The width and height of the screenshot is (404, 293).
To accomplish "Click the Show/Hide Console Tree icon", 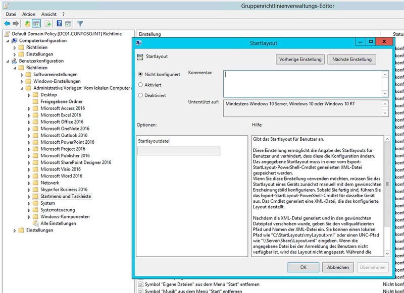I will pyautogui.click(x=36, y=23).
